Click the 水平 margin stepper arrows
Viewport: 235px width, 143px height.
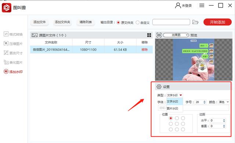tap(224, 120)
